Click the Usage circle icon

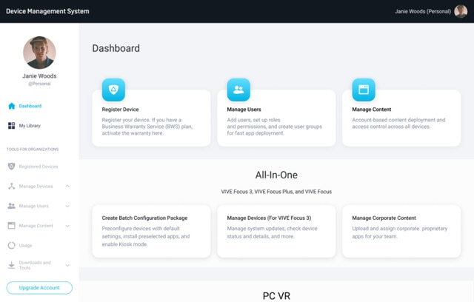tap(12, 246)
